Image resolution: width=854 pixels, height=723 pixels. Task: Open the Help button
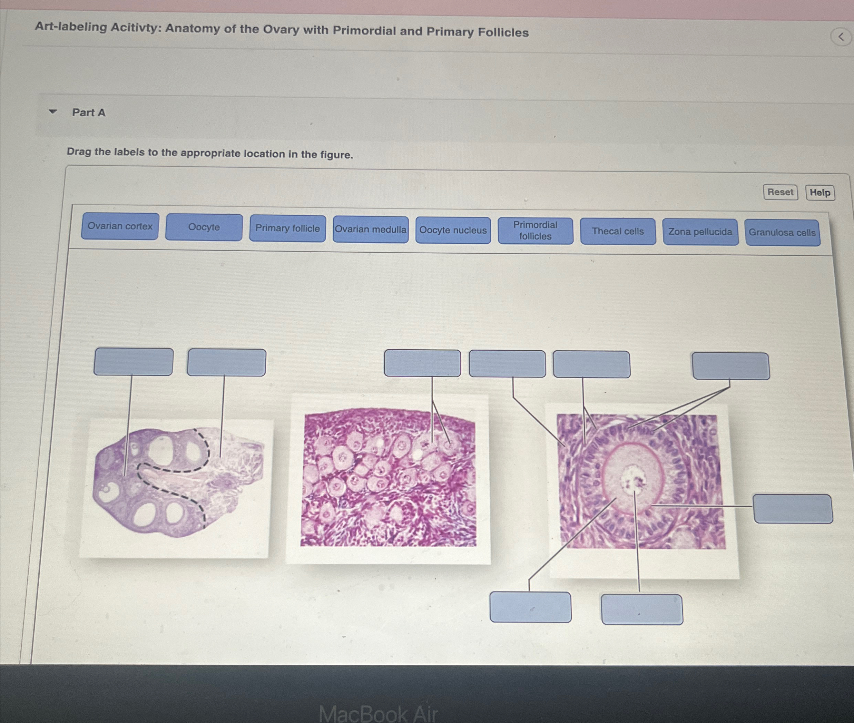click(x=819, y=192)
